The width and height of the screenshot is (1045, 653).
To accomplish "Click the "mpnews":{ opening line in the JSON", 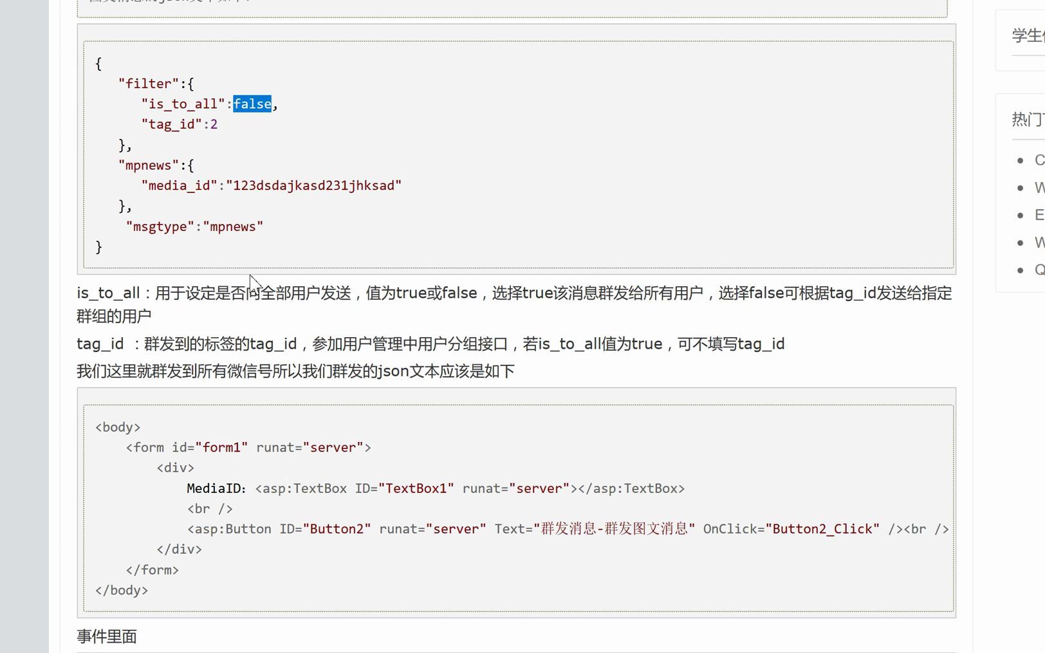I will click(x=156, y=165).
